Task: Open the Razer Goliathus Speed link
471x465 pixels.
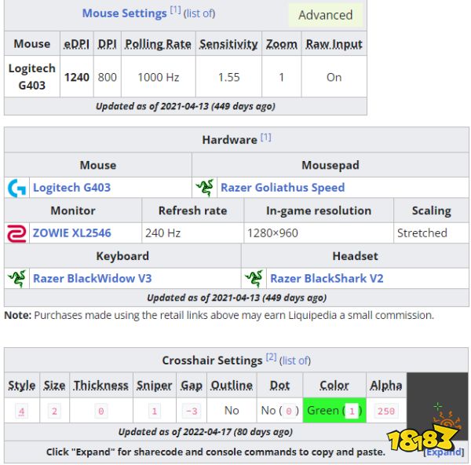Action: (x=283, y=188)
